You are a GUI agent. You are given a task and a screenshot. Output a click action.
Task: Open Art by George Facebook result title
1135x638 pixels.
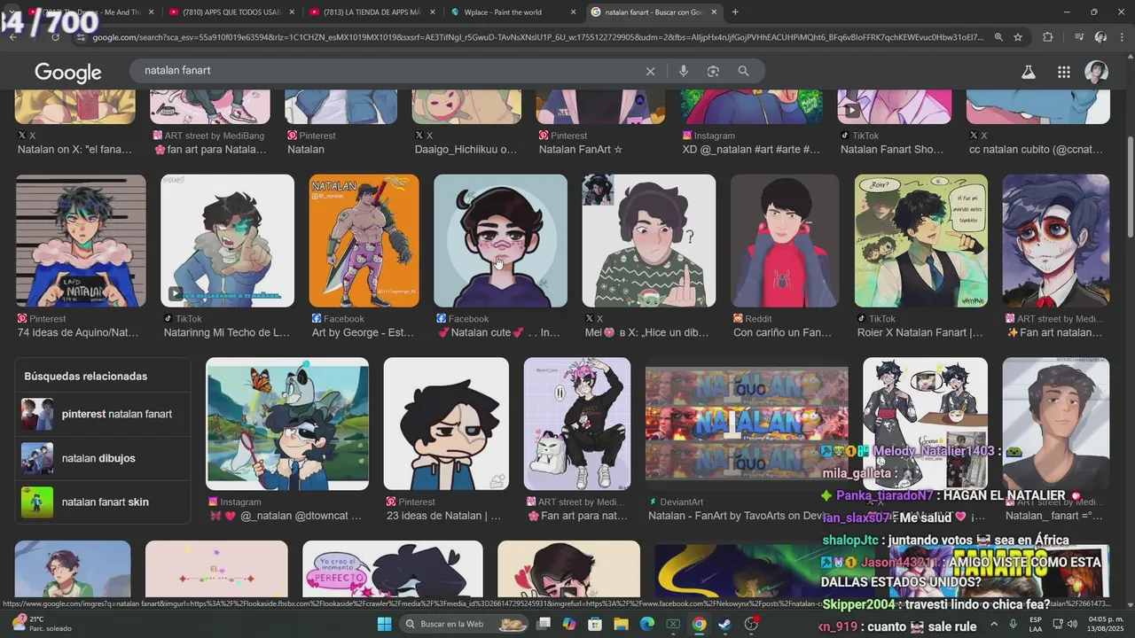(364, 333)
